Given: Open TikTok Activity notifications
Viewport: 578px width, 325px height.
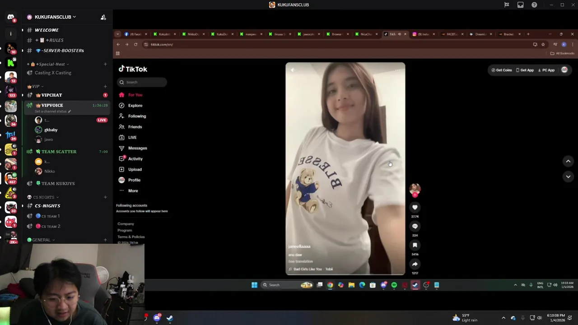Looking at the screenshot, I should 131,158.
